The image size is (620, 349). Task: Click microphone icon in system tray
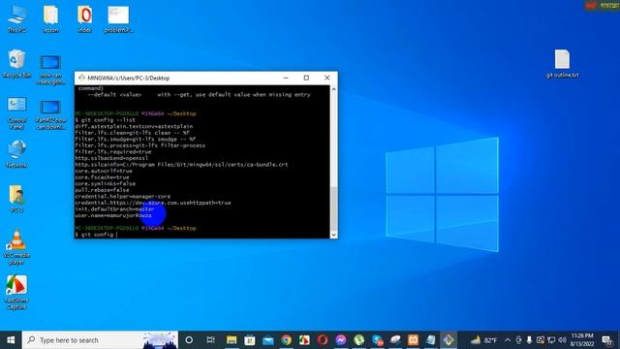pos(529,340)
